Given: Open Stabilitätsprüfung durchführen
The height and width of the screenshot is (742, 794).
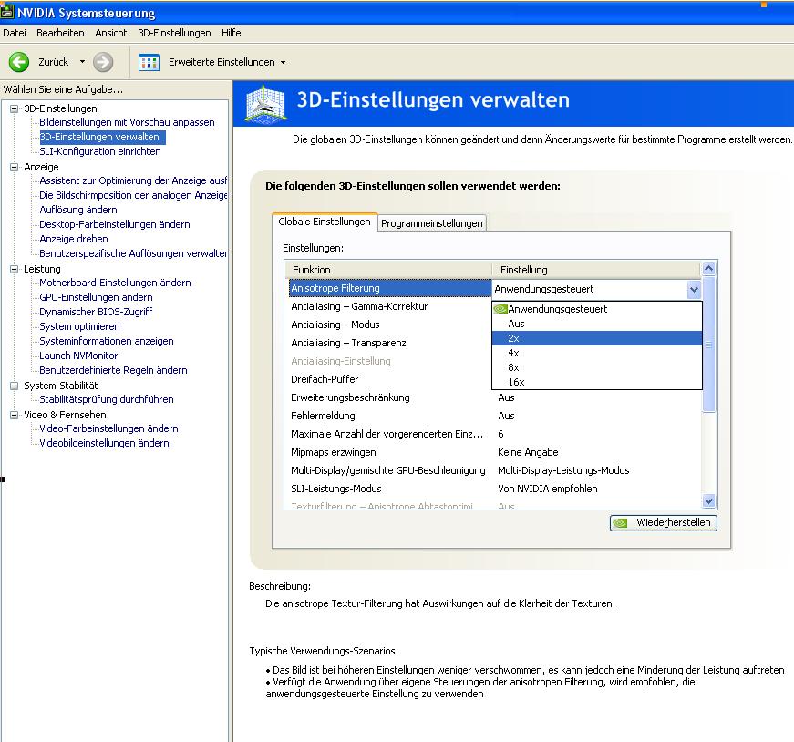Looking at the screenshot, I should point(107,399).
